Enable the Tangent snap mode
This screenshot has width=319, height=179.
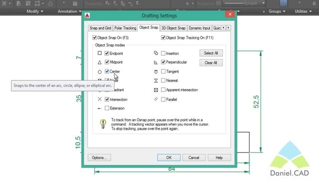[163, 72]
